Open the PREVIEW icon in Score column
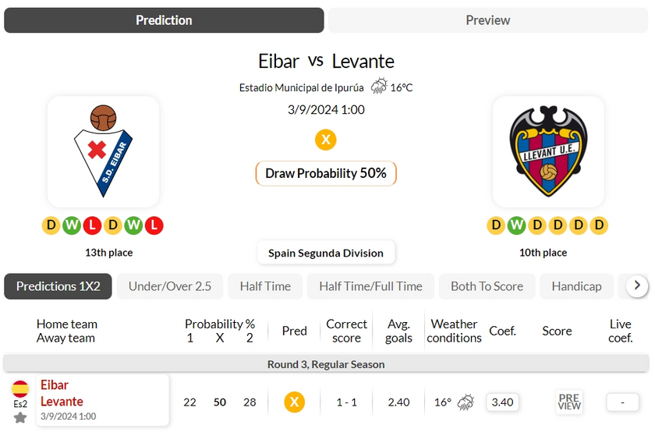Screen dimensions: 655x443 tap(569, 402)
